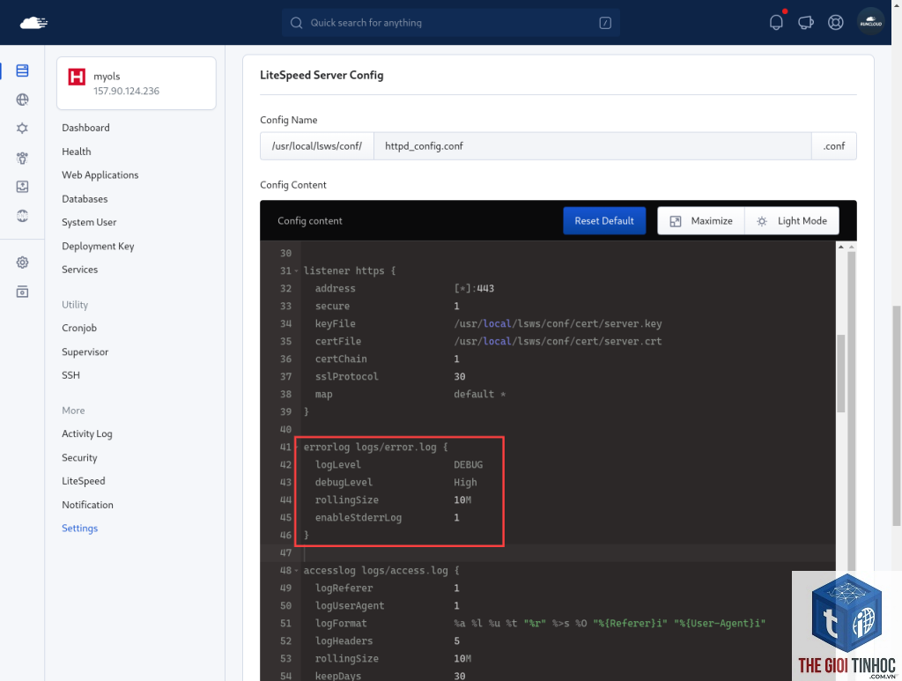This screenshot has height=681, width=902.
Task: Click the search magnifier icon
Action: (x=296, y=22)
